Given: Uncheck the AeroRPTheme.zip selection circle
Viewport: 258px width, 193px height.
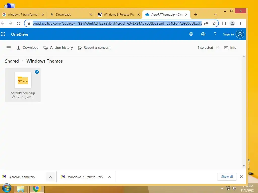Looking at the screenshot, I should (x=37, y=72).
